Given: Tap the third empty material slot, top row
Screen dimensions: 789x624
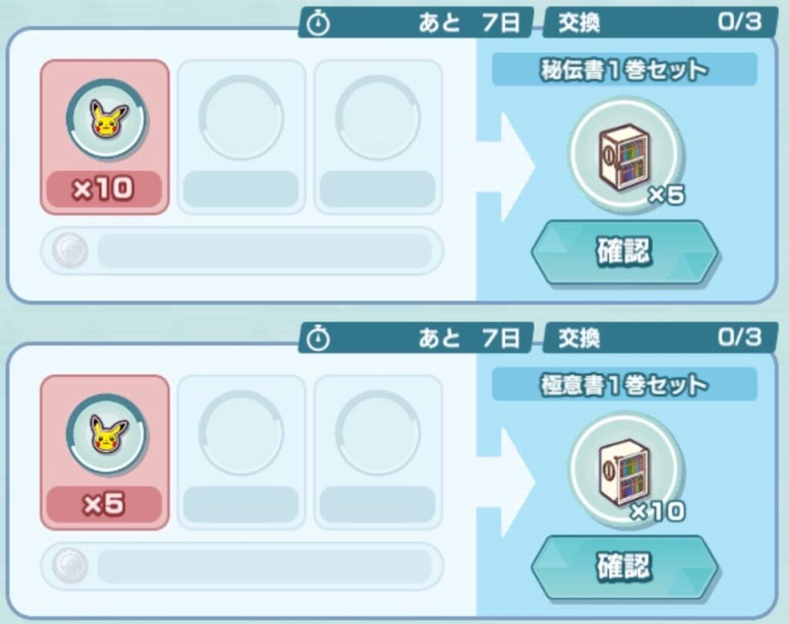Looking at the screenshot, I should tap(378, 137).
